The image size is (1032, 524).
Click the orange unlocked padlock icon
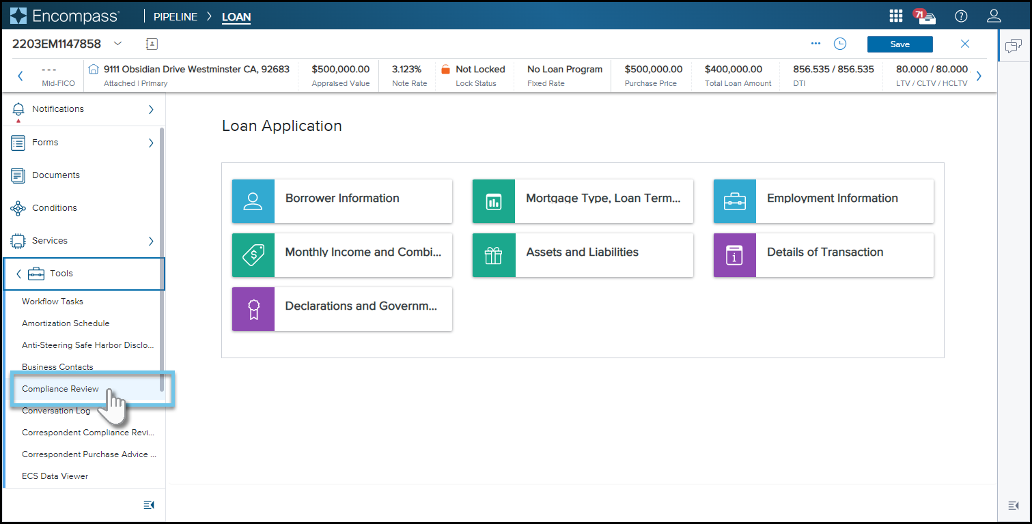(x=445, y=70)
